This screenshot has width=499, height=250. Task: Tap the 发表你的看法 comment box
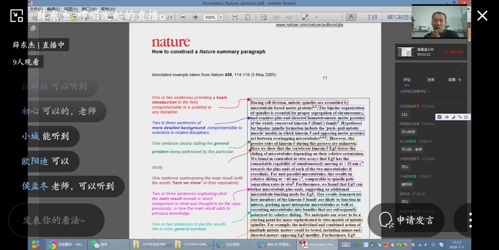point(57,220)
